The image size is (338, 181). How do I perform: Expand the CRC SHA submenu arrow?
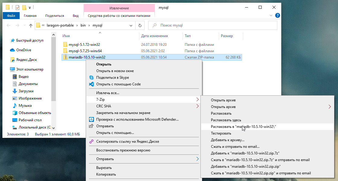[x=197, y=106]
